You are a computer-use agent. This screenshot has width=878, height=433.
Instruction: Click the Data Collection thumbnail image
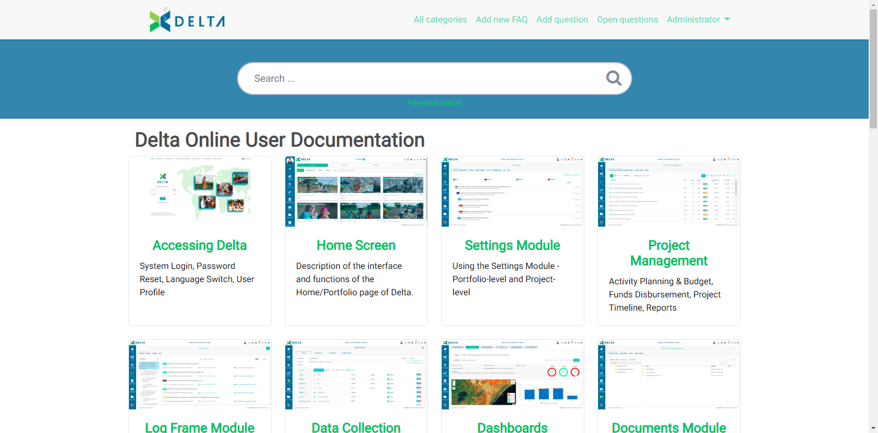coord(356,375)
